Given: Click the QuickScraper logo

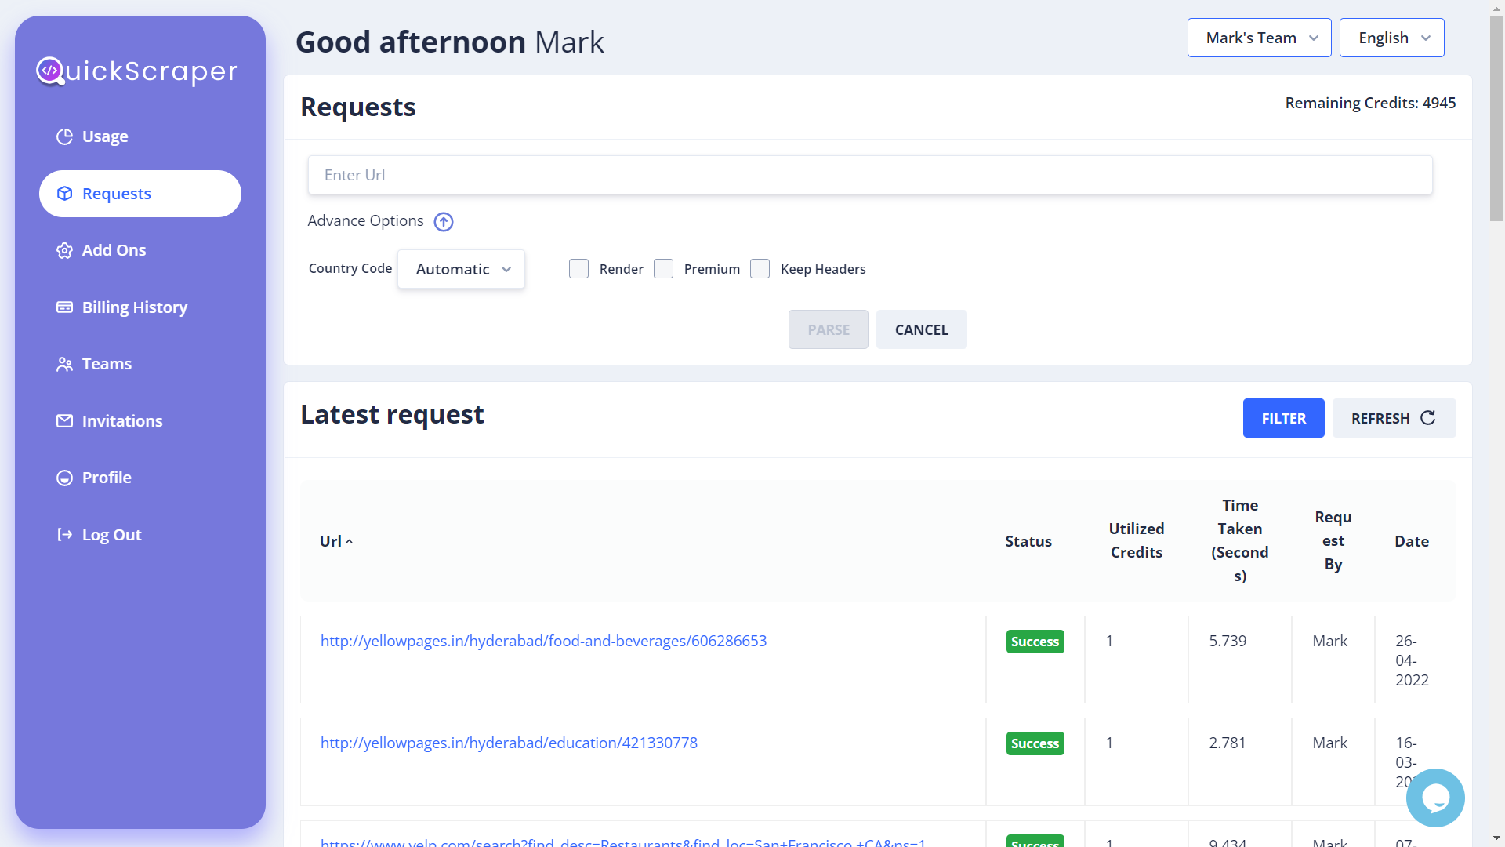Looking at the screenshot, I should click(x=136, y=71).
